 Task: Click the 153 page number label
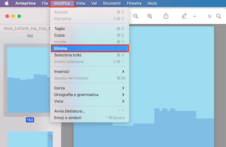pyautogui.click(x=30, y=120)
